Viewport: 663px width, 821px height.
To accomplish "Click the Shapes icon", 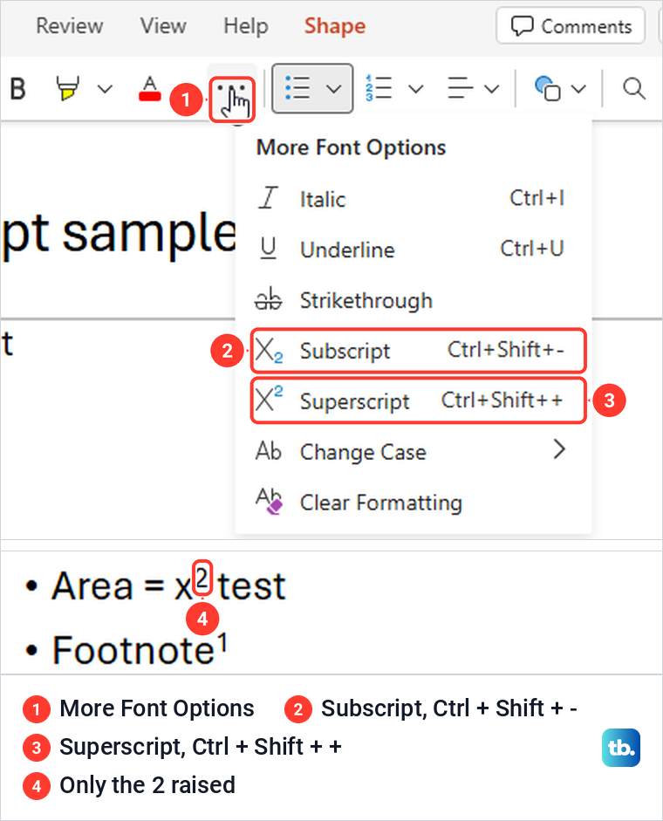I will coord(547,88).
